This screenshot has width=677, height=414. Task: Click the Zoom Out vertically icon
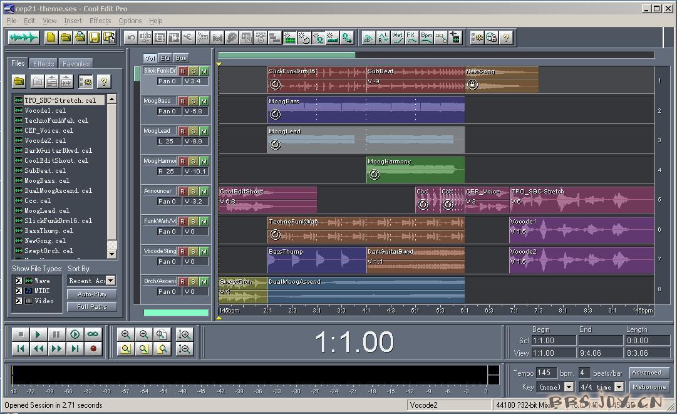pyautogui.click(x=184, y=348)
